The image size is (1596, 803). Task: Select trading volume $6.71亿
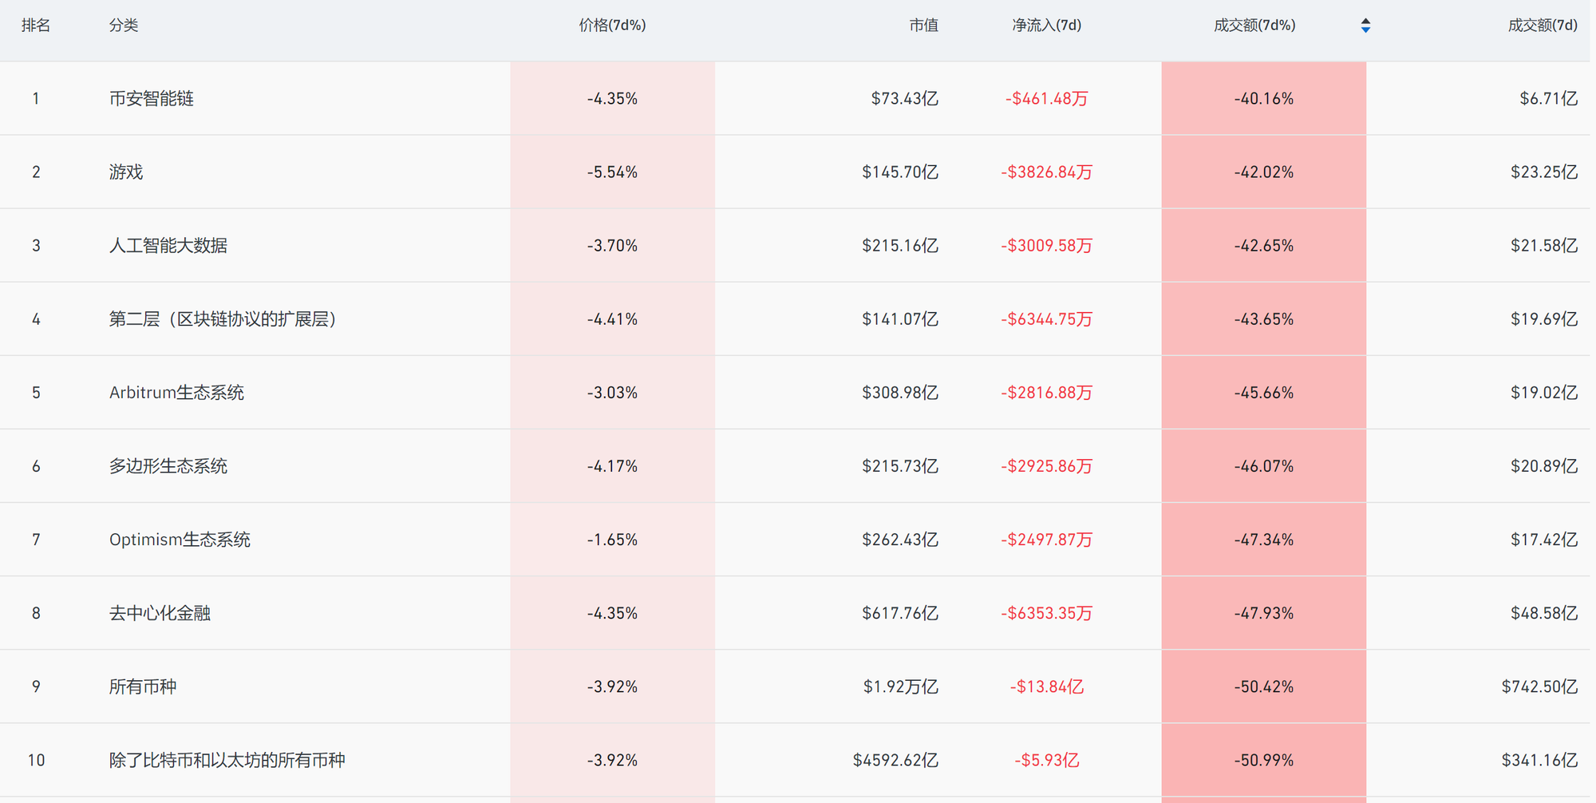1549,98
